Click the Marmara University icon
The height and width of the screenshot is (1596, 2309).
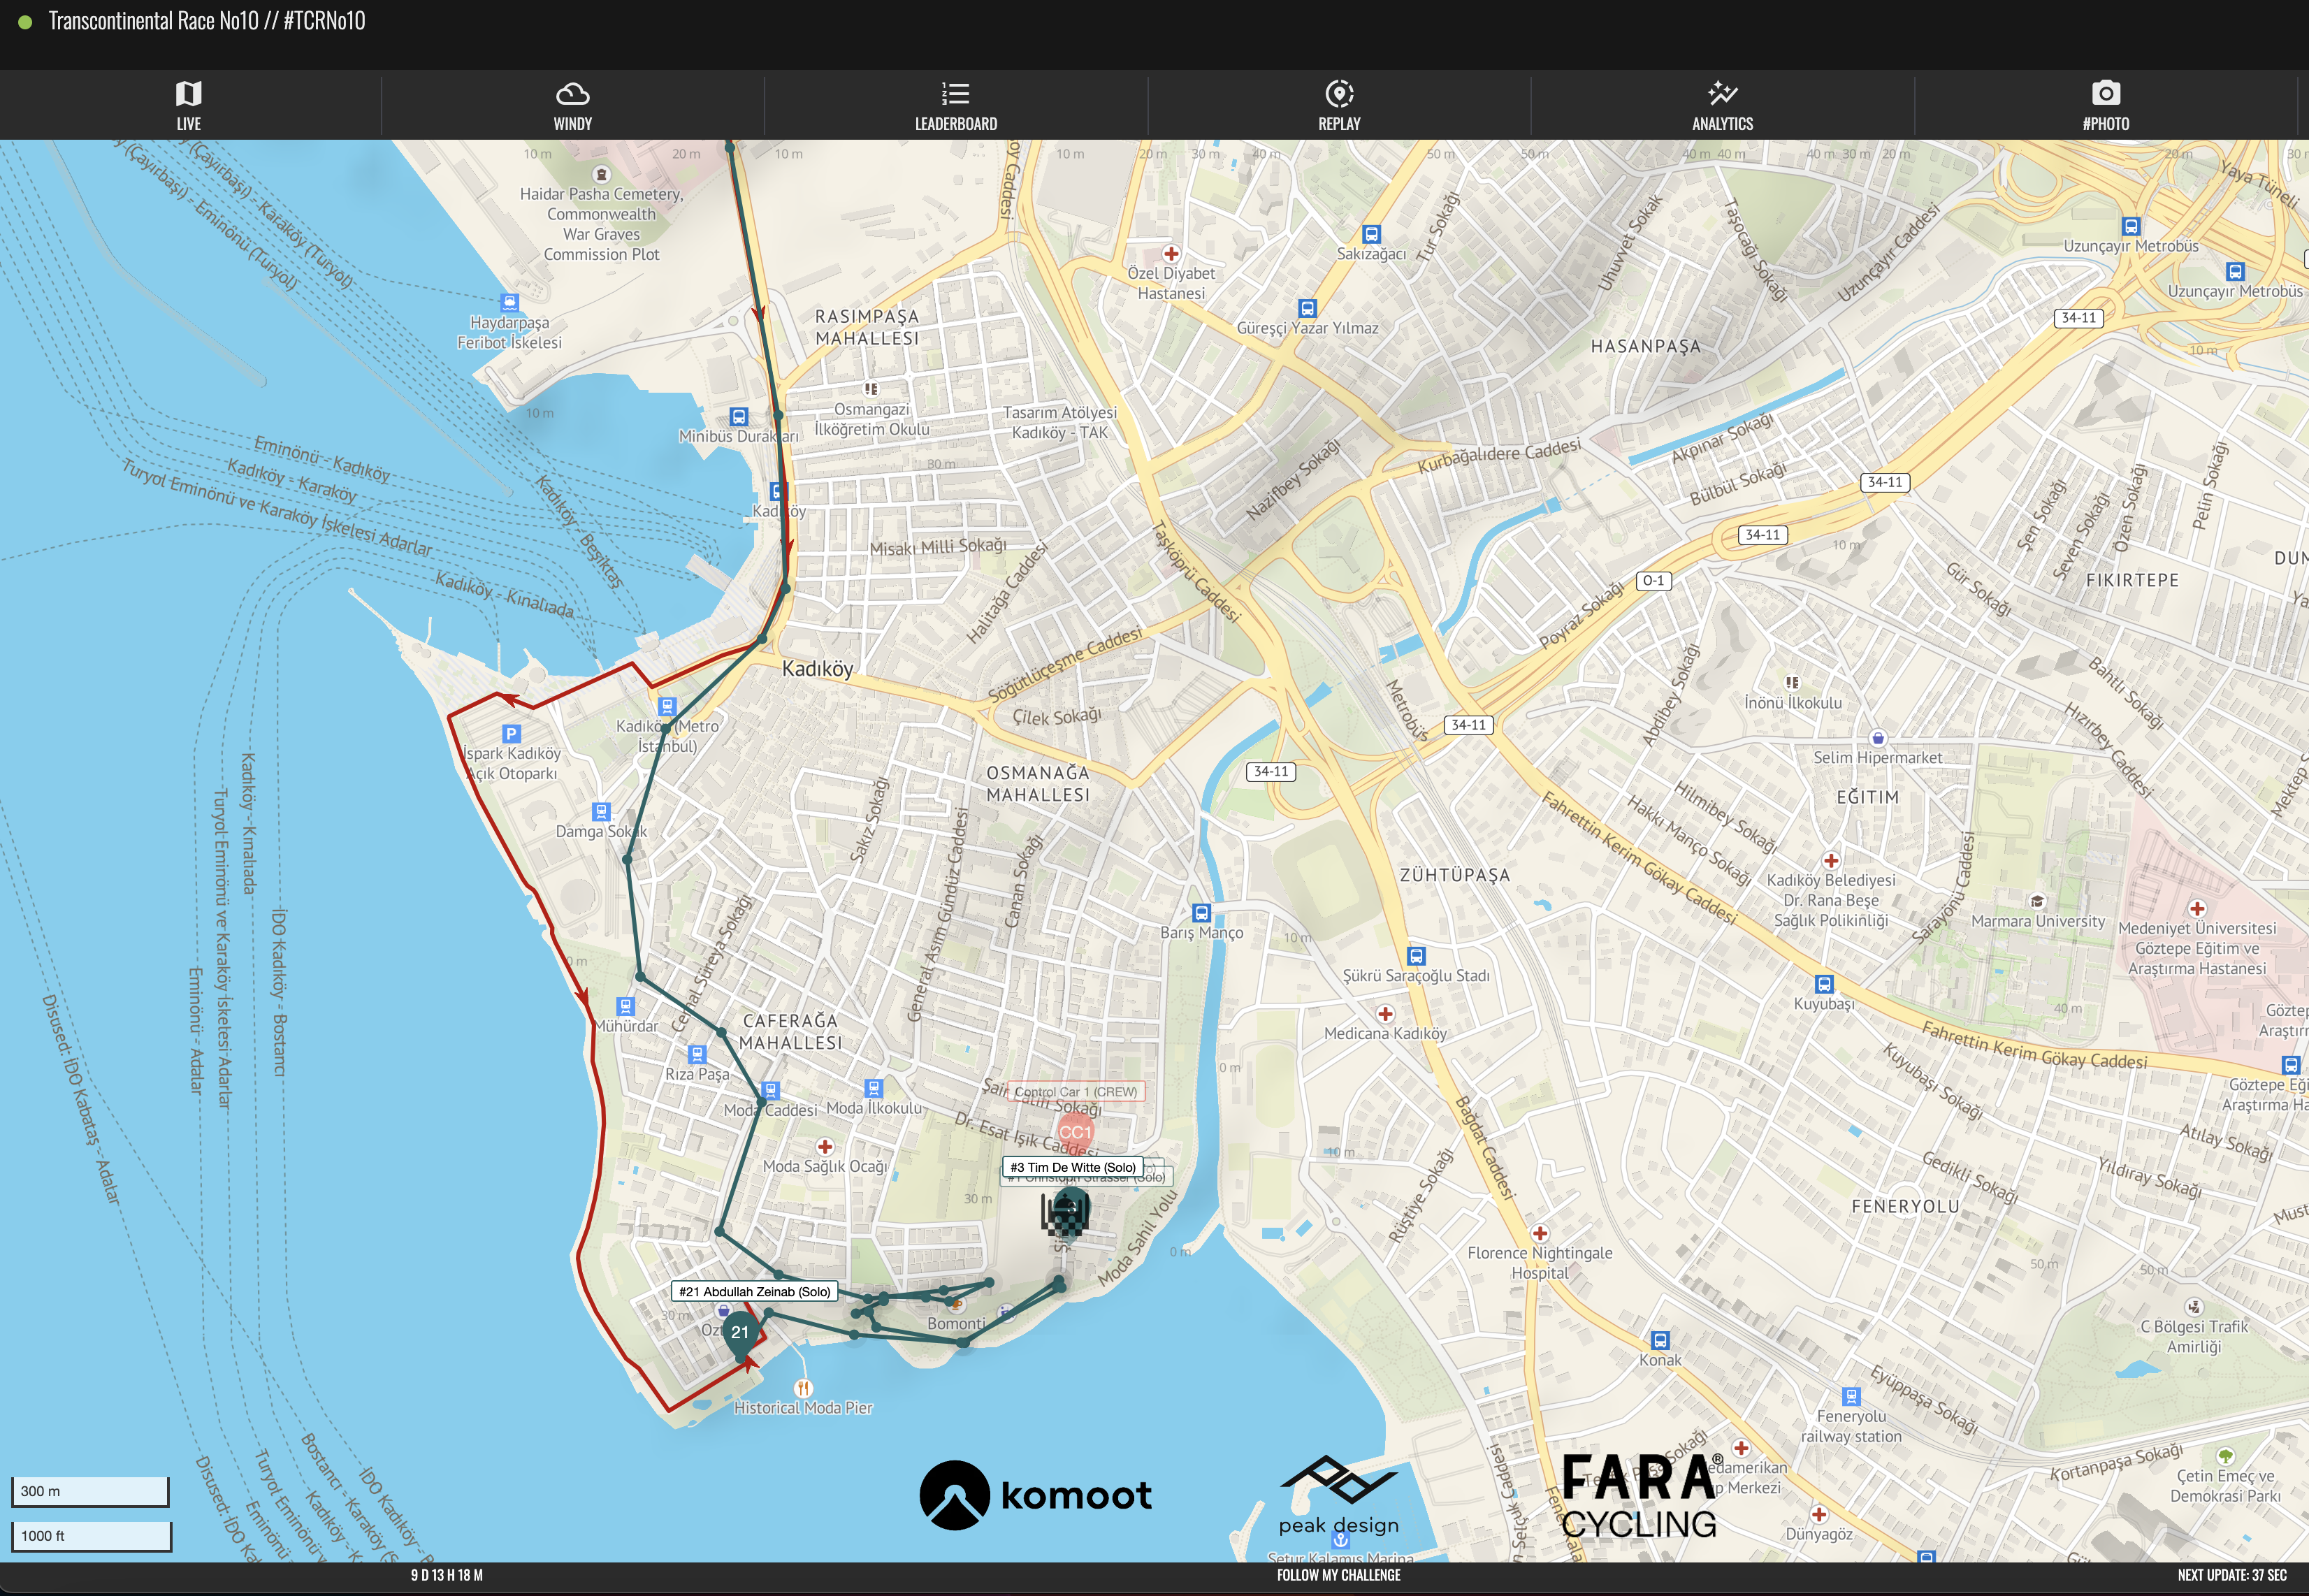coord(2037,901)
